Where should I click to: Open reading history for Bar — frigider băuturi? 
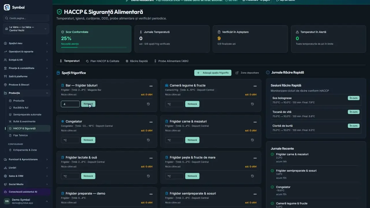point(148,104)
